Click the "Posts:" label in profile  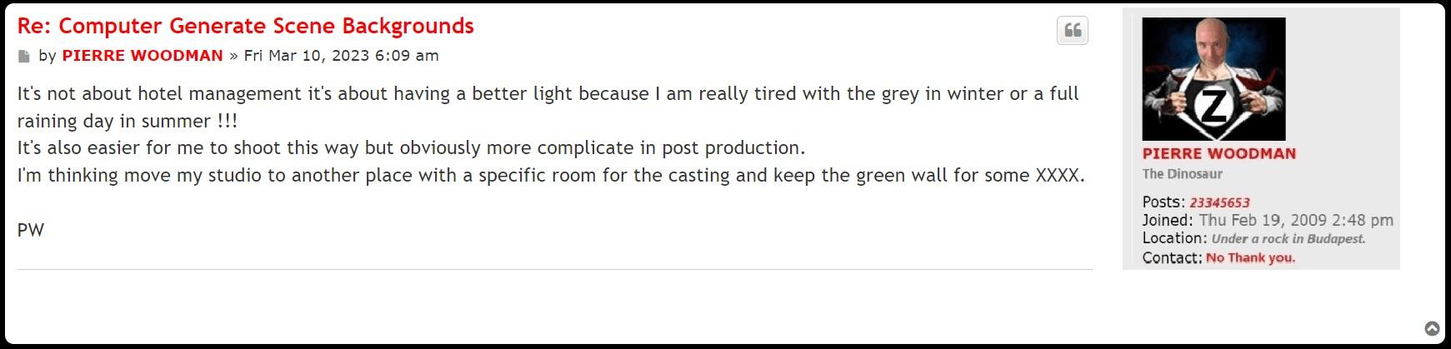click(x=1163, y=202)
